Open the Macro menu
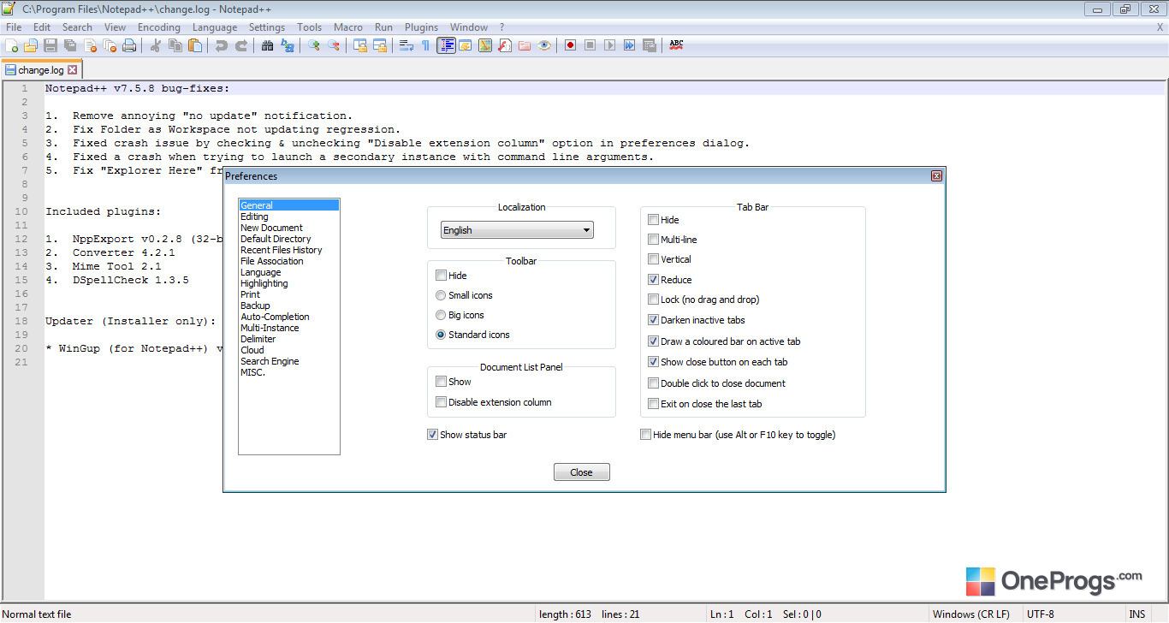This screenshot has width=1169, height=623. (x=348, y=27)
